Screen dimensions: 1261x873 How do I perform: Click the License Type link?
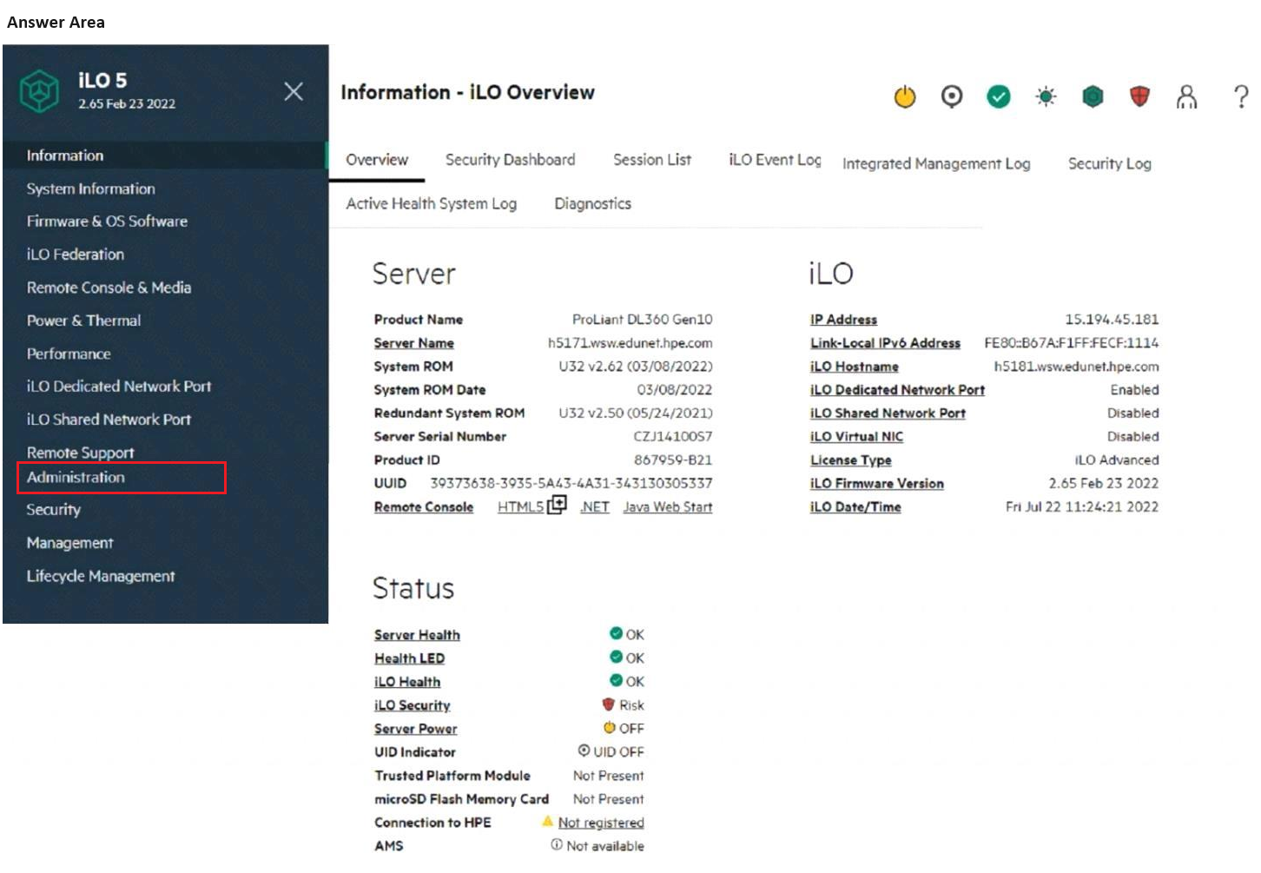click(851, 460)
